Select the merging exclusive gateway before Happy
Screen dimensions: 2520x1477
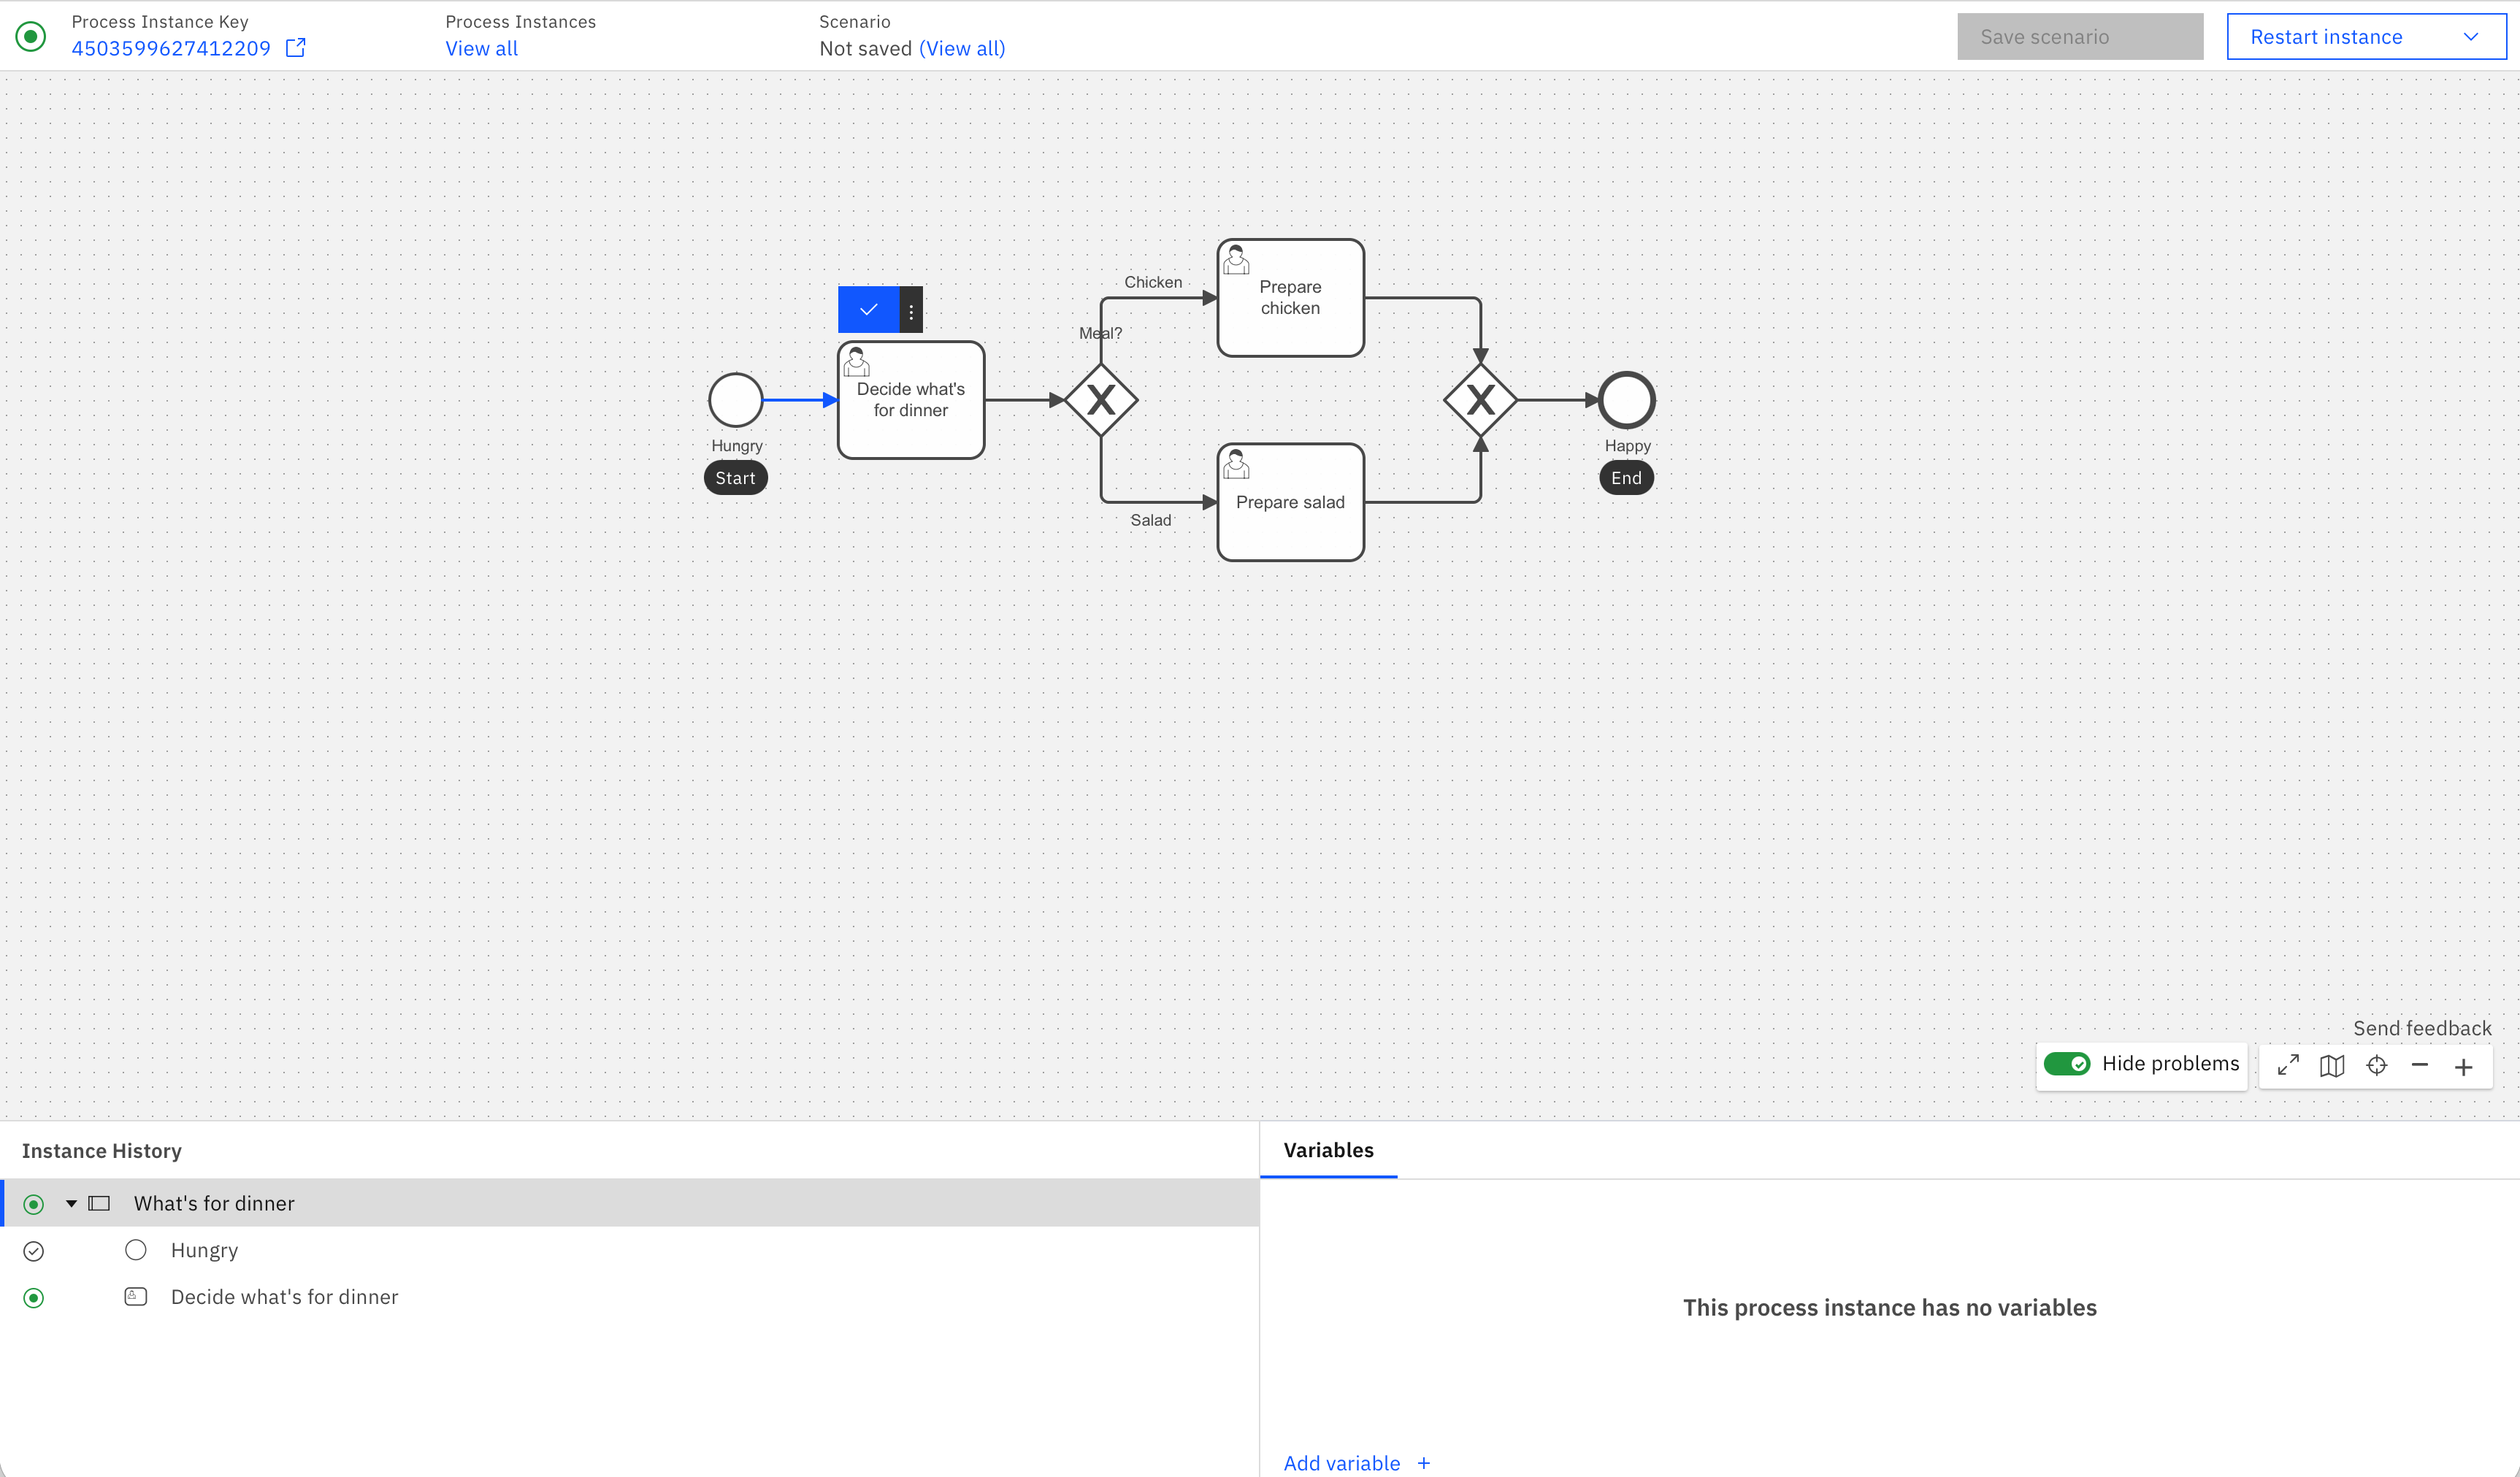coord(1480,400)
